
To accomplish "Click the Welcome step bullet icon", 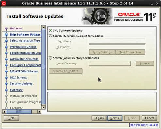I will [x=6, y=28].
